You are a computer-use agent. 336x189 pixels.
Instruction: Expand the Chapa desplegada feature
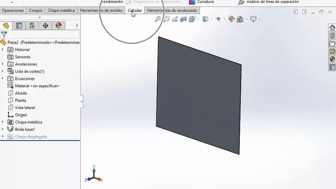(x=3, y=136)
